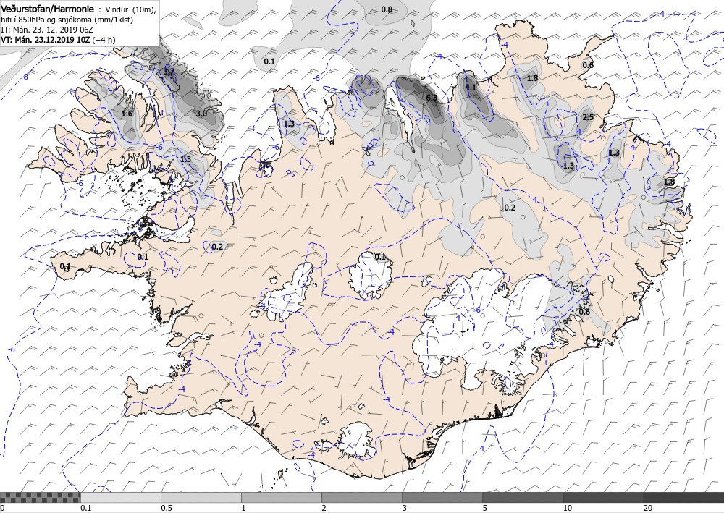Click the 0.1 label on central round glacier
This screenshot has height=513, width=724.
(379, 256)
